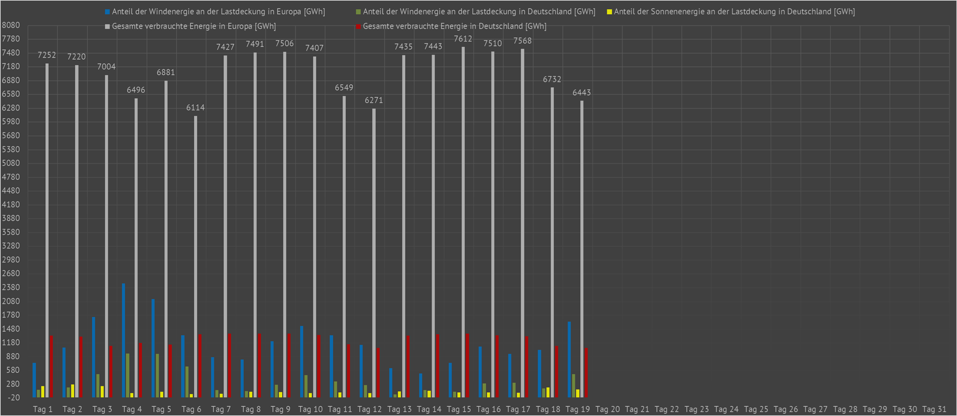The height and width of the screenshot is (416, 957).
Task: Select the grey Europe consumption bar for Tag 9
Action: [285, 223]
